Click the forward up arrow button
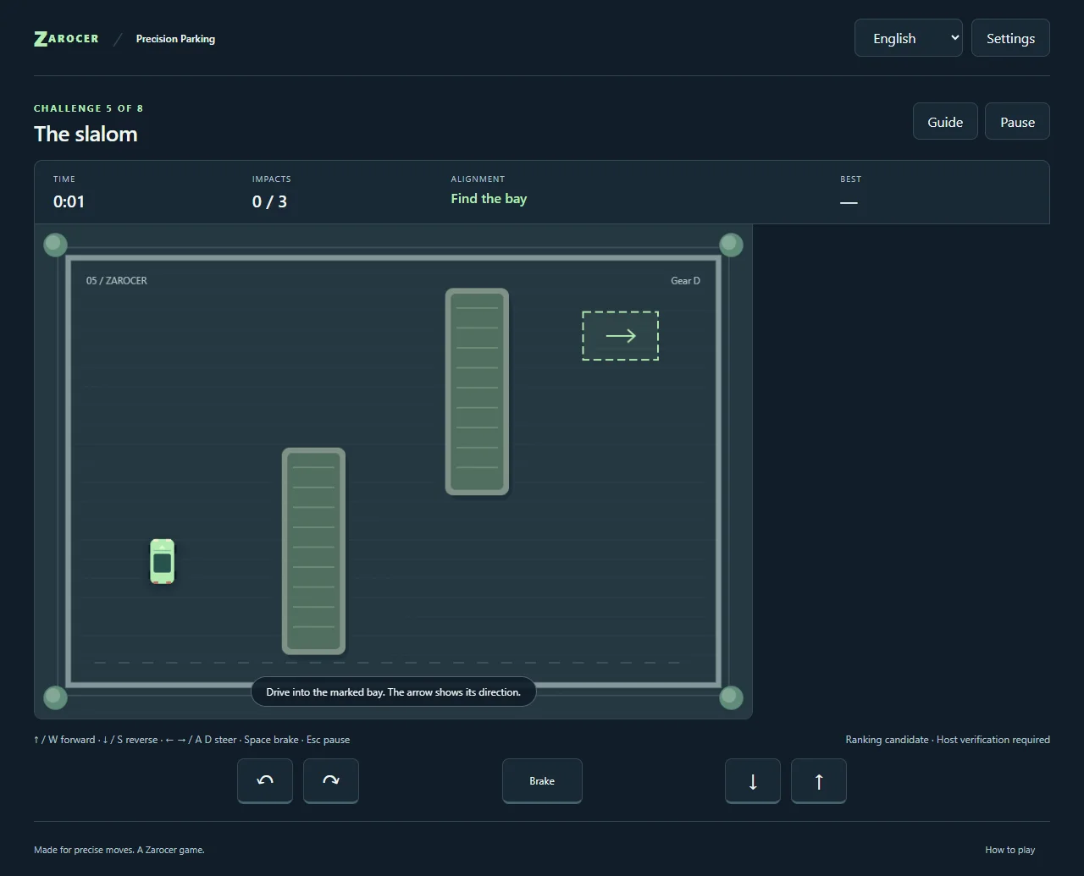 point(819,780)
